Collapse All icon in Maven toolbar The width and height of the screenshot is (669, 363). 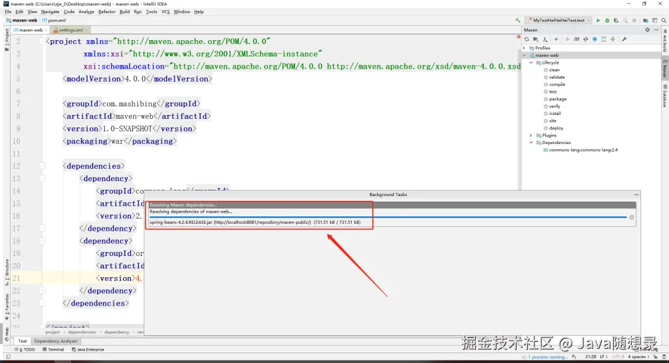tap(613, 39)
